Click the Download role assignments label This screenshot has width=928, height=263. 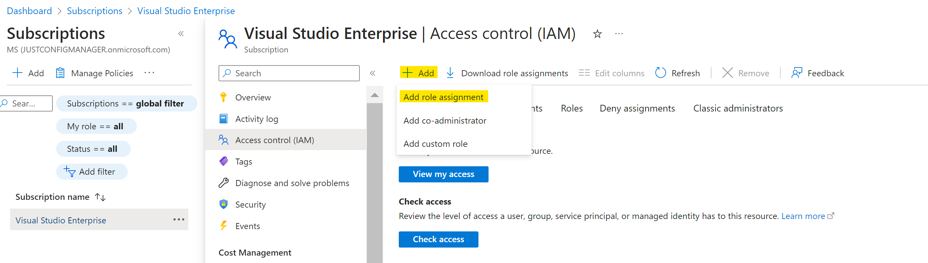pyautogui.click(x=514, y=73)
